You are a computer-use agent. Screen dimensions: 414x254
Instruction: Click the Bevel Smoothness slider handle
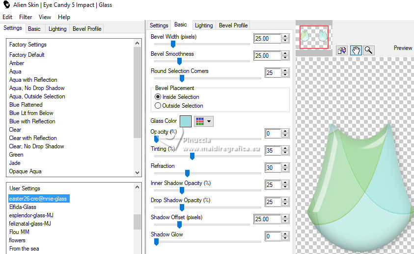pos(179,61)
